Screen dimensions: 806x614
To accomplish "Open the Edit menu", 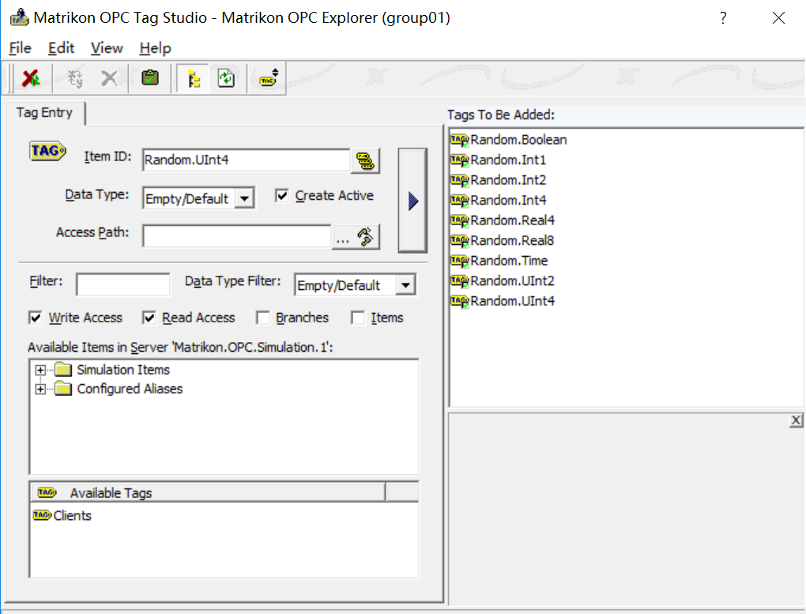I will (61, 48).
